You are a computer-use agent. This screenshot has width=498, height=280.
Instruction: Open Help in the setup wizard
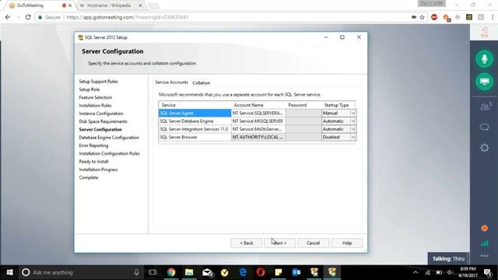347,243
